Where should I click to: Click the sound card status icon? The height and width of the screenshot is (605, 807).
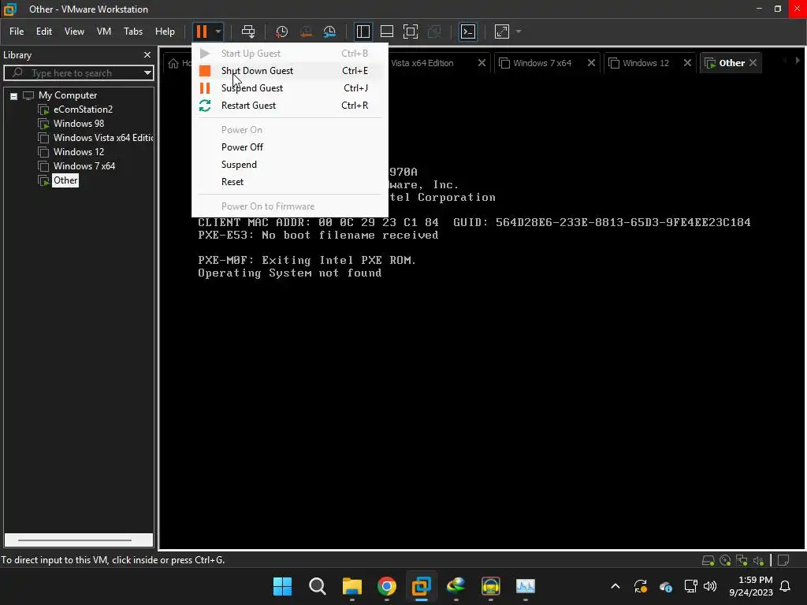758,560
